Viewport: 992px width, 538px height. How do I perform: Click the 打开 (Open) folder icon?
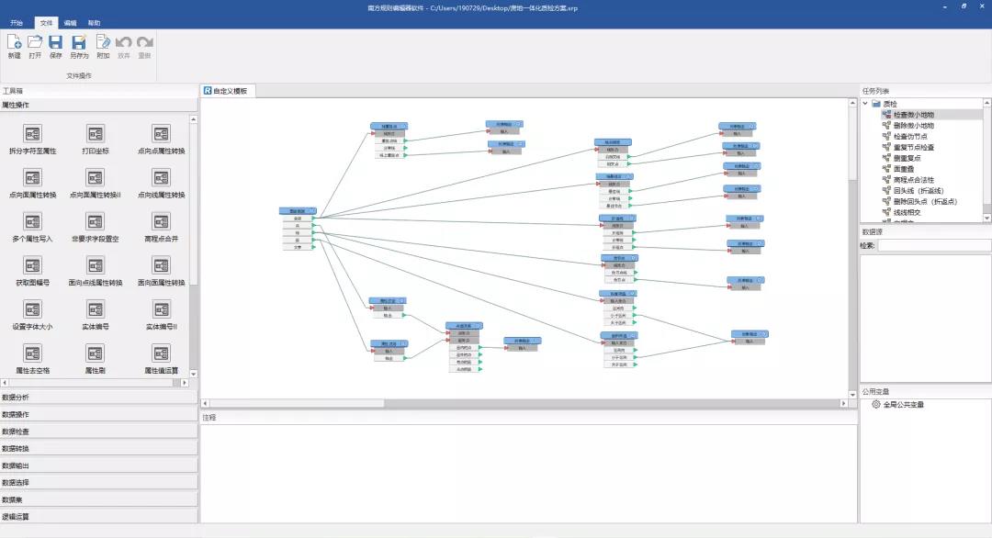coord(35,42)
